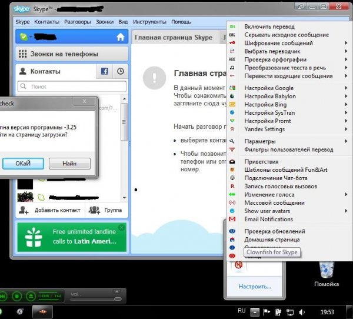Select Подключение Чат-бота menu entry
Screen dimensions: 353x319
tap(276, 178)
